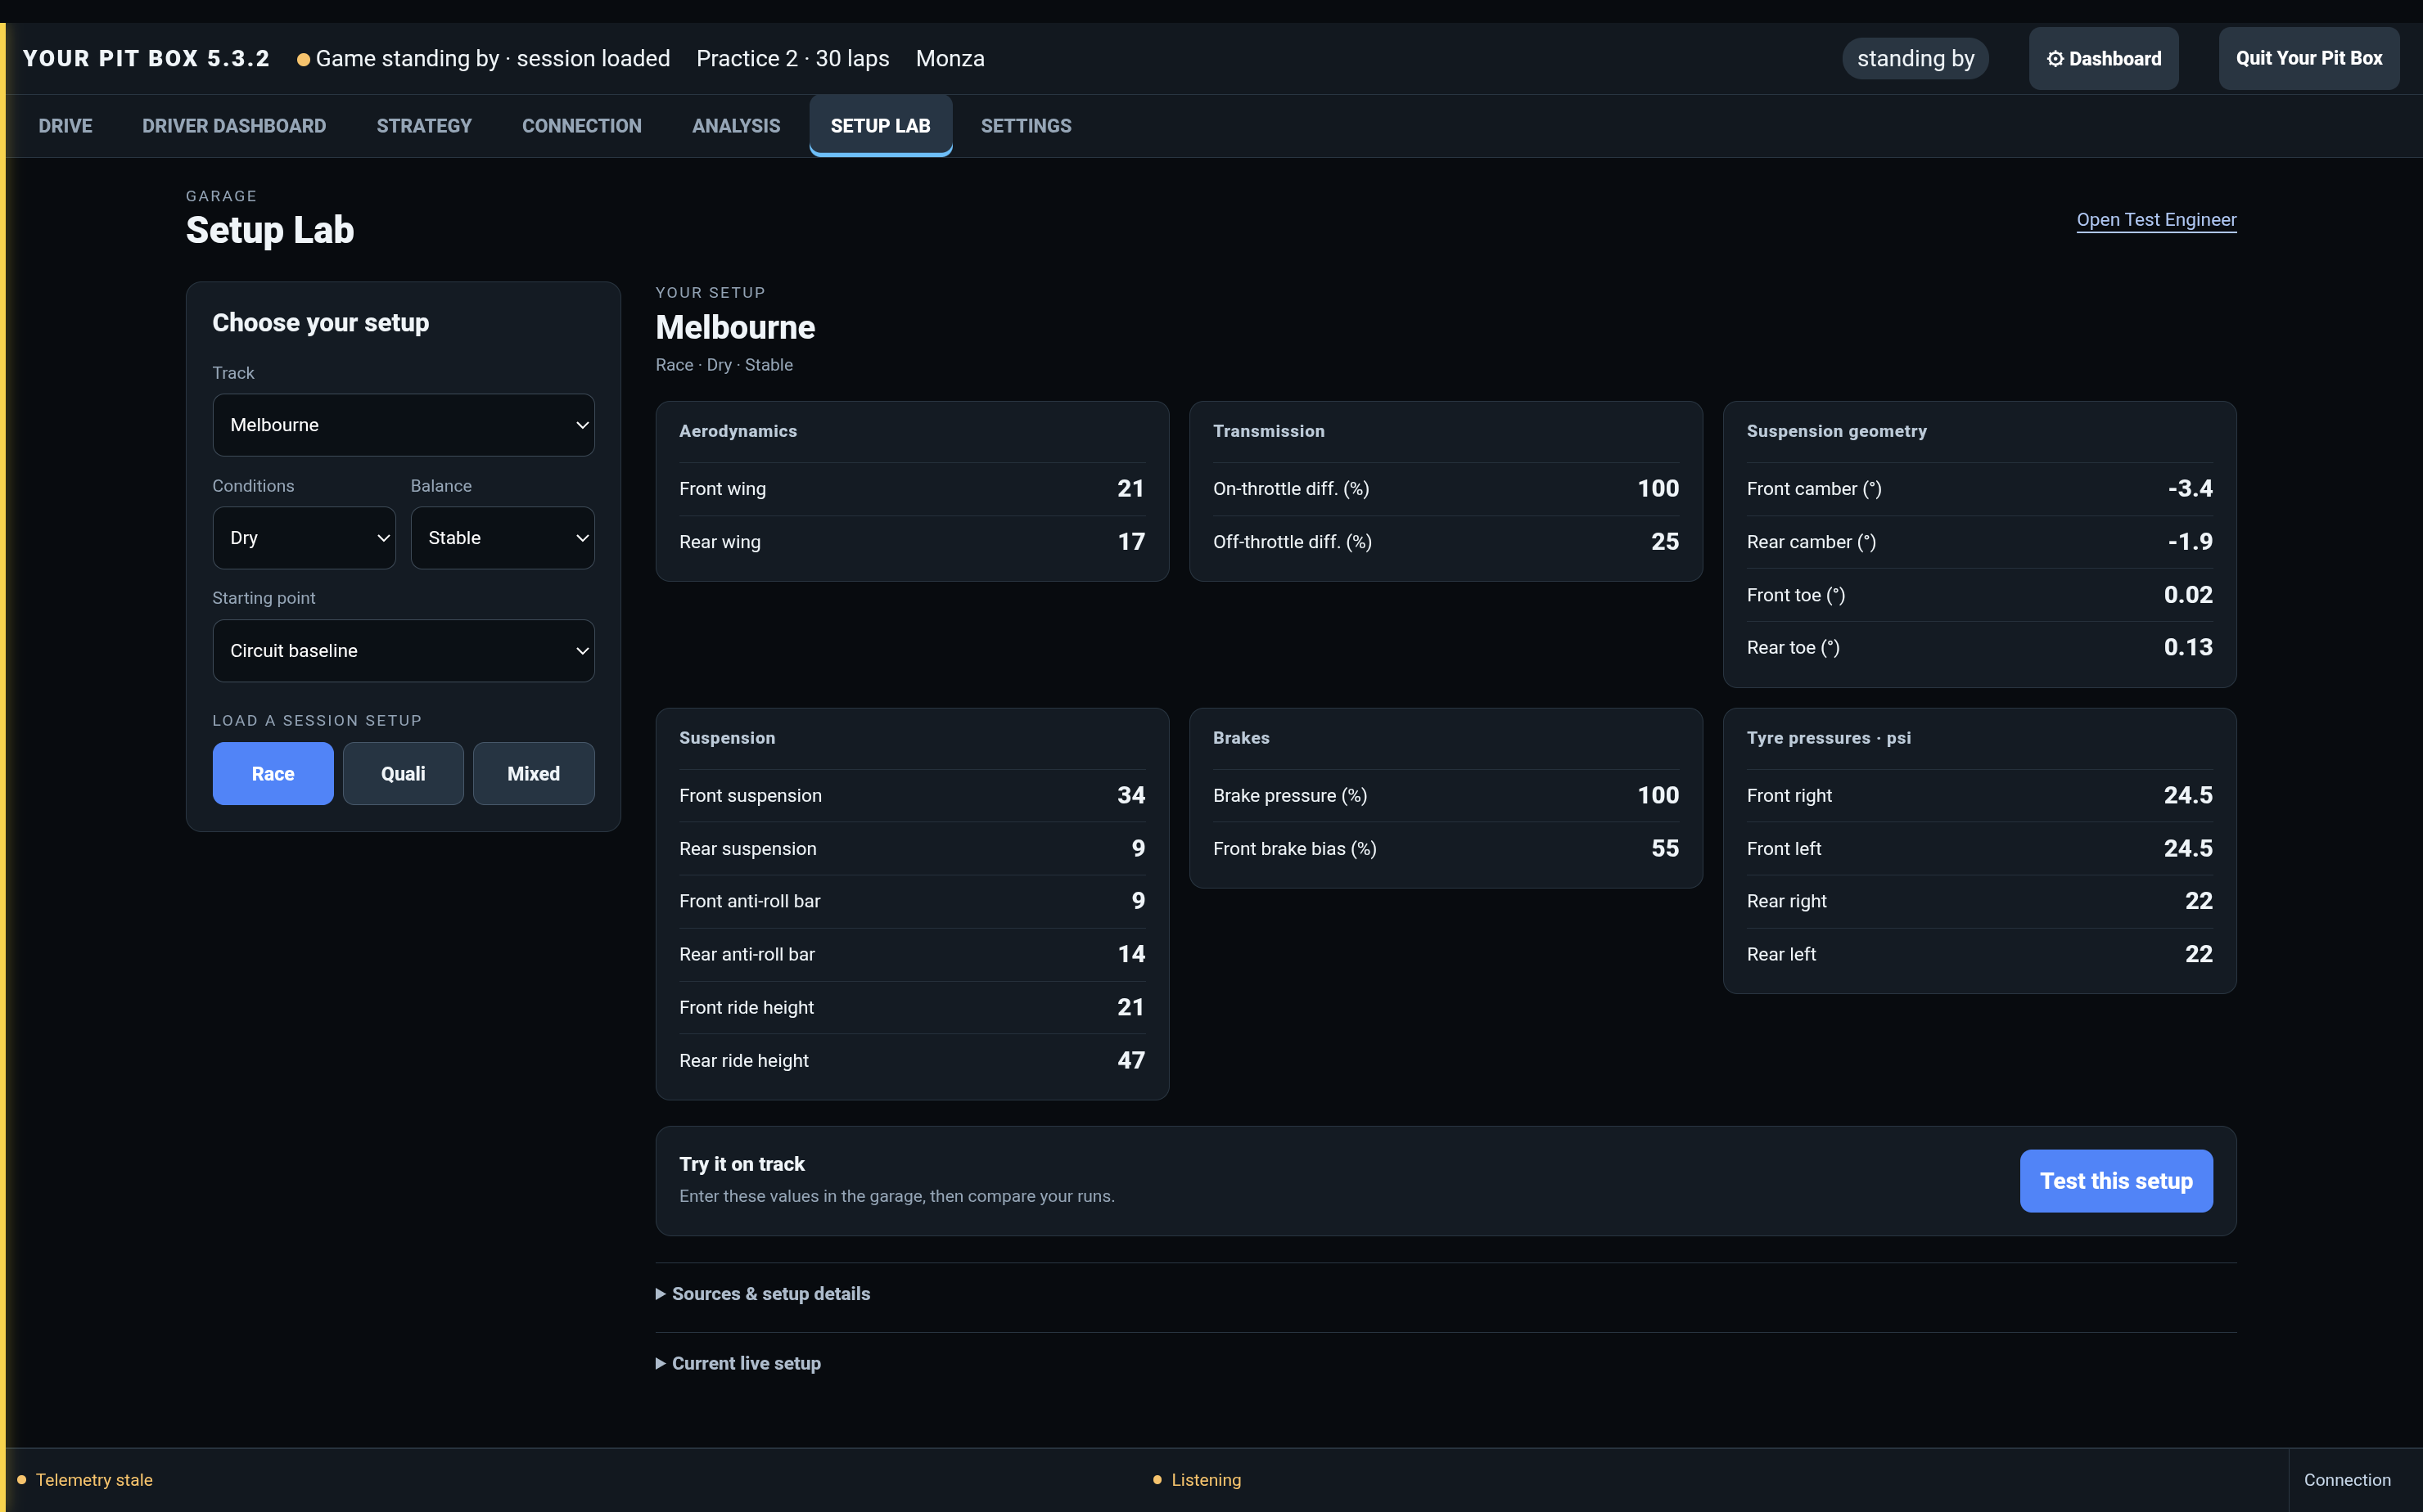
Task: Select the SETUP LAB tab
Action: pyautogui.click(x=880, y=126)
